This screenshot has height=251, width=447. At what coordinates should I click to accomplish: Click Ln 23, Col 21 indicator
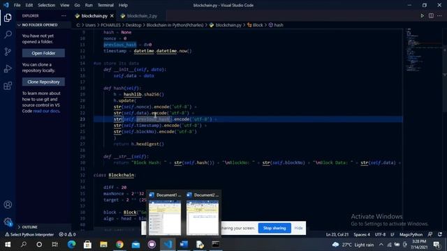(337, 234)
